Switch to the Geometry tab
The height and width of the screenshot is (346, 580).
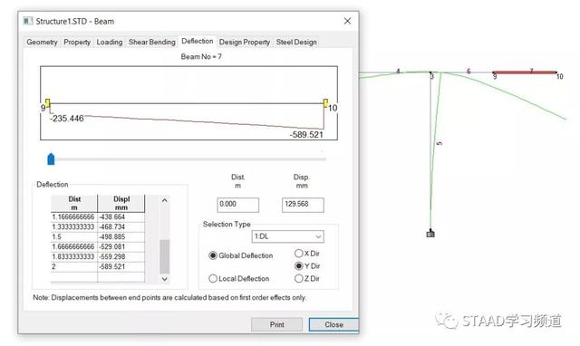42,43
